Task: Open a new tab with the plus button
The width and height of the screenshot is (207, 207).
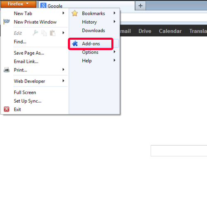Action: [140, 6]
